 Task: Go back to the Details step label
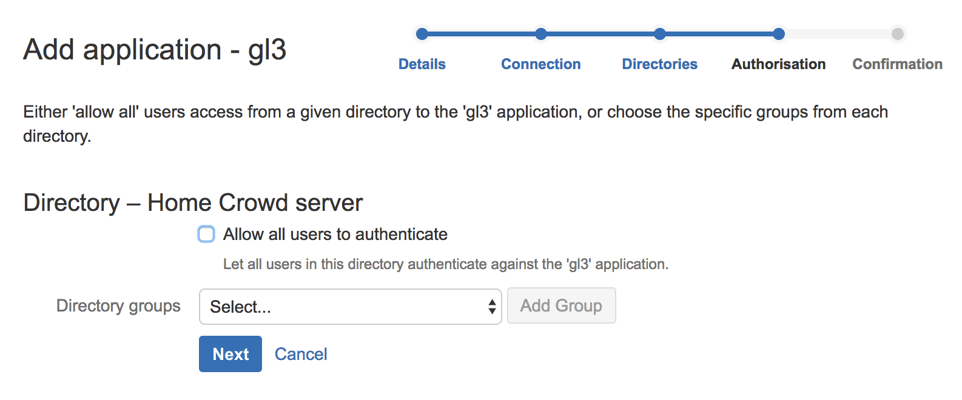click(x=422, y=64)
